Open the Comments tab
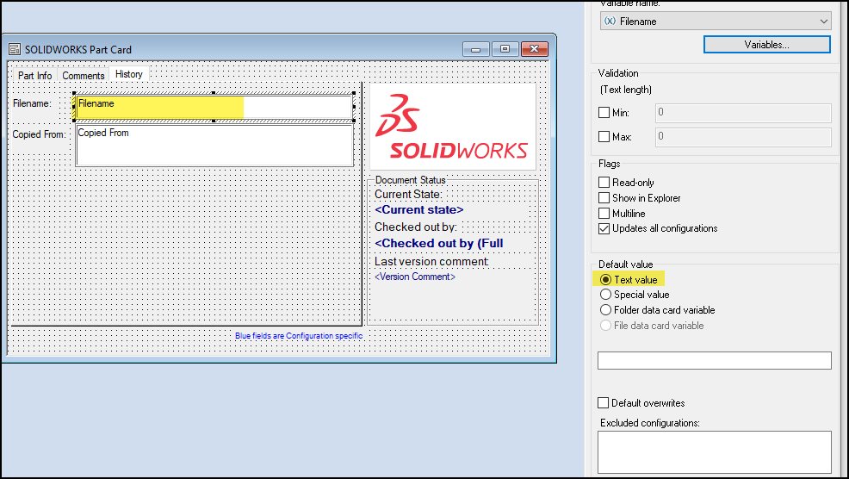 point(84,76)
